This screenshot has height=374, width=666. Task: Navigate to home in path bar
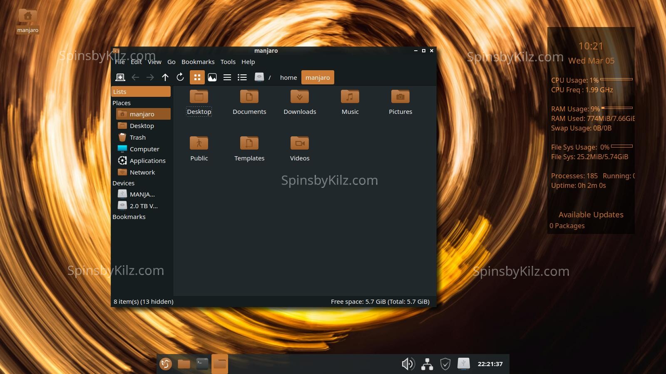[288, 77]
